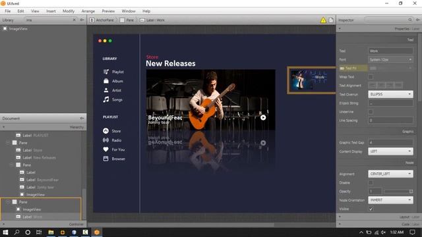Click the play button on guitarist image

tap(263, 117)
